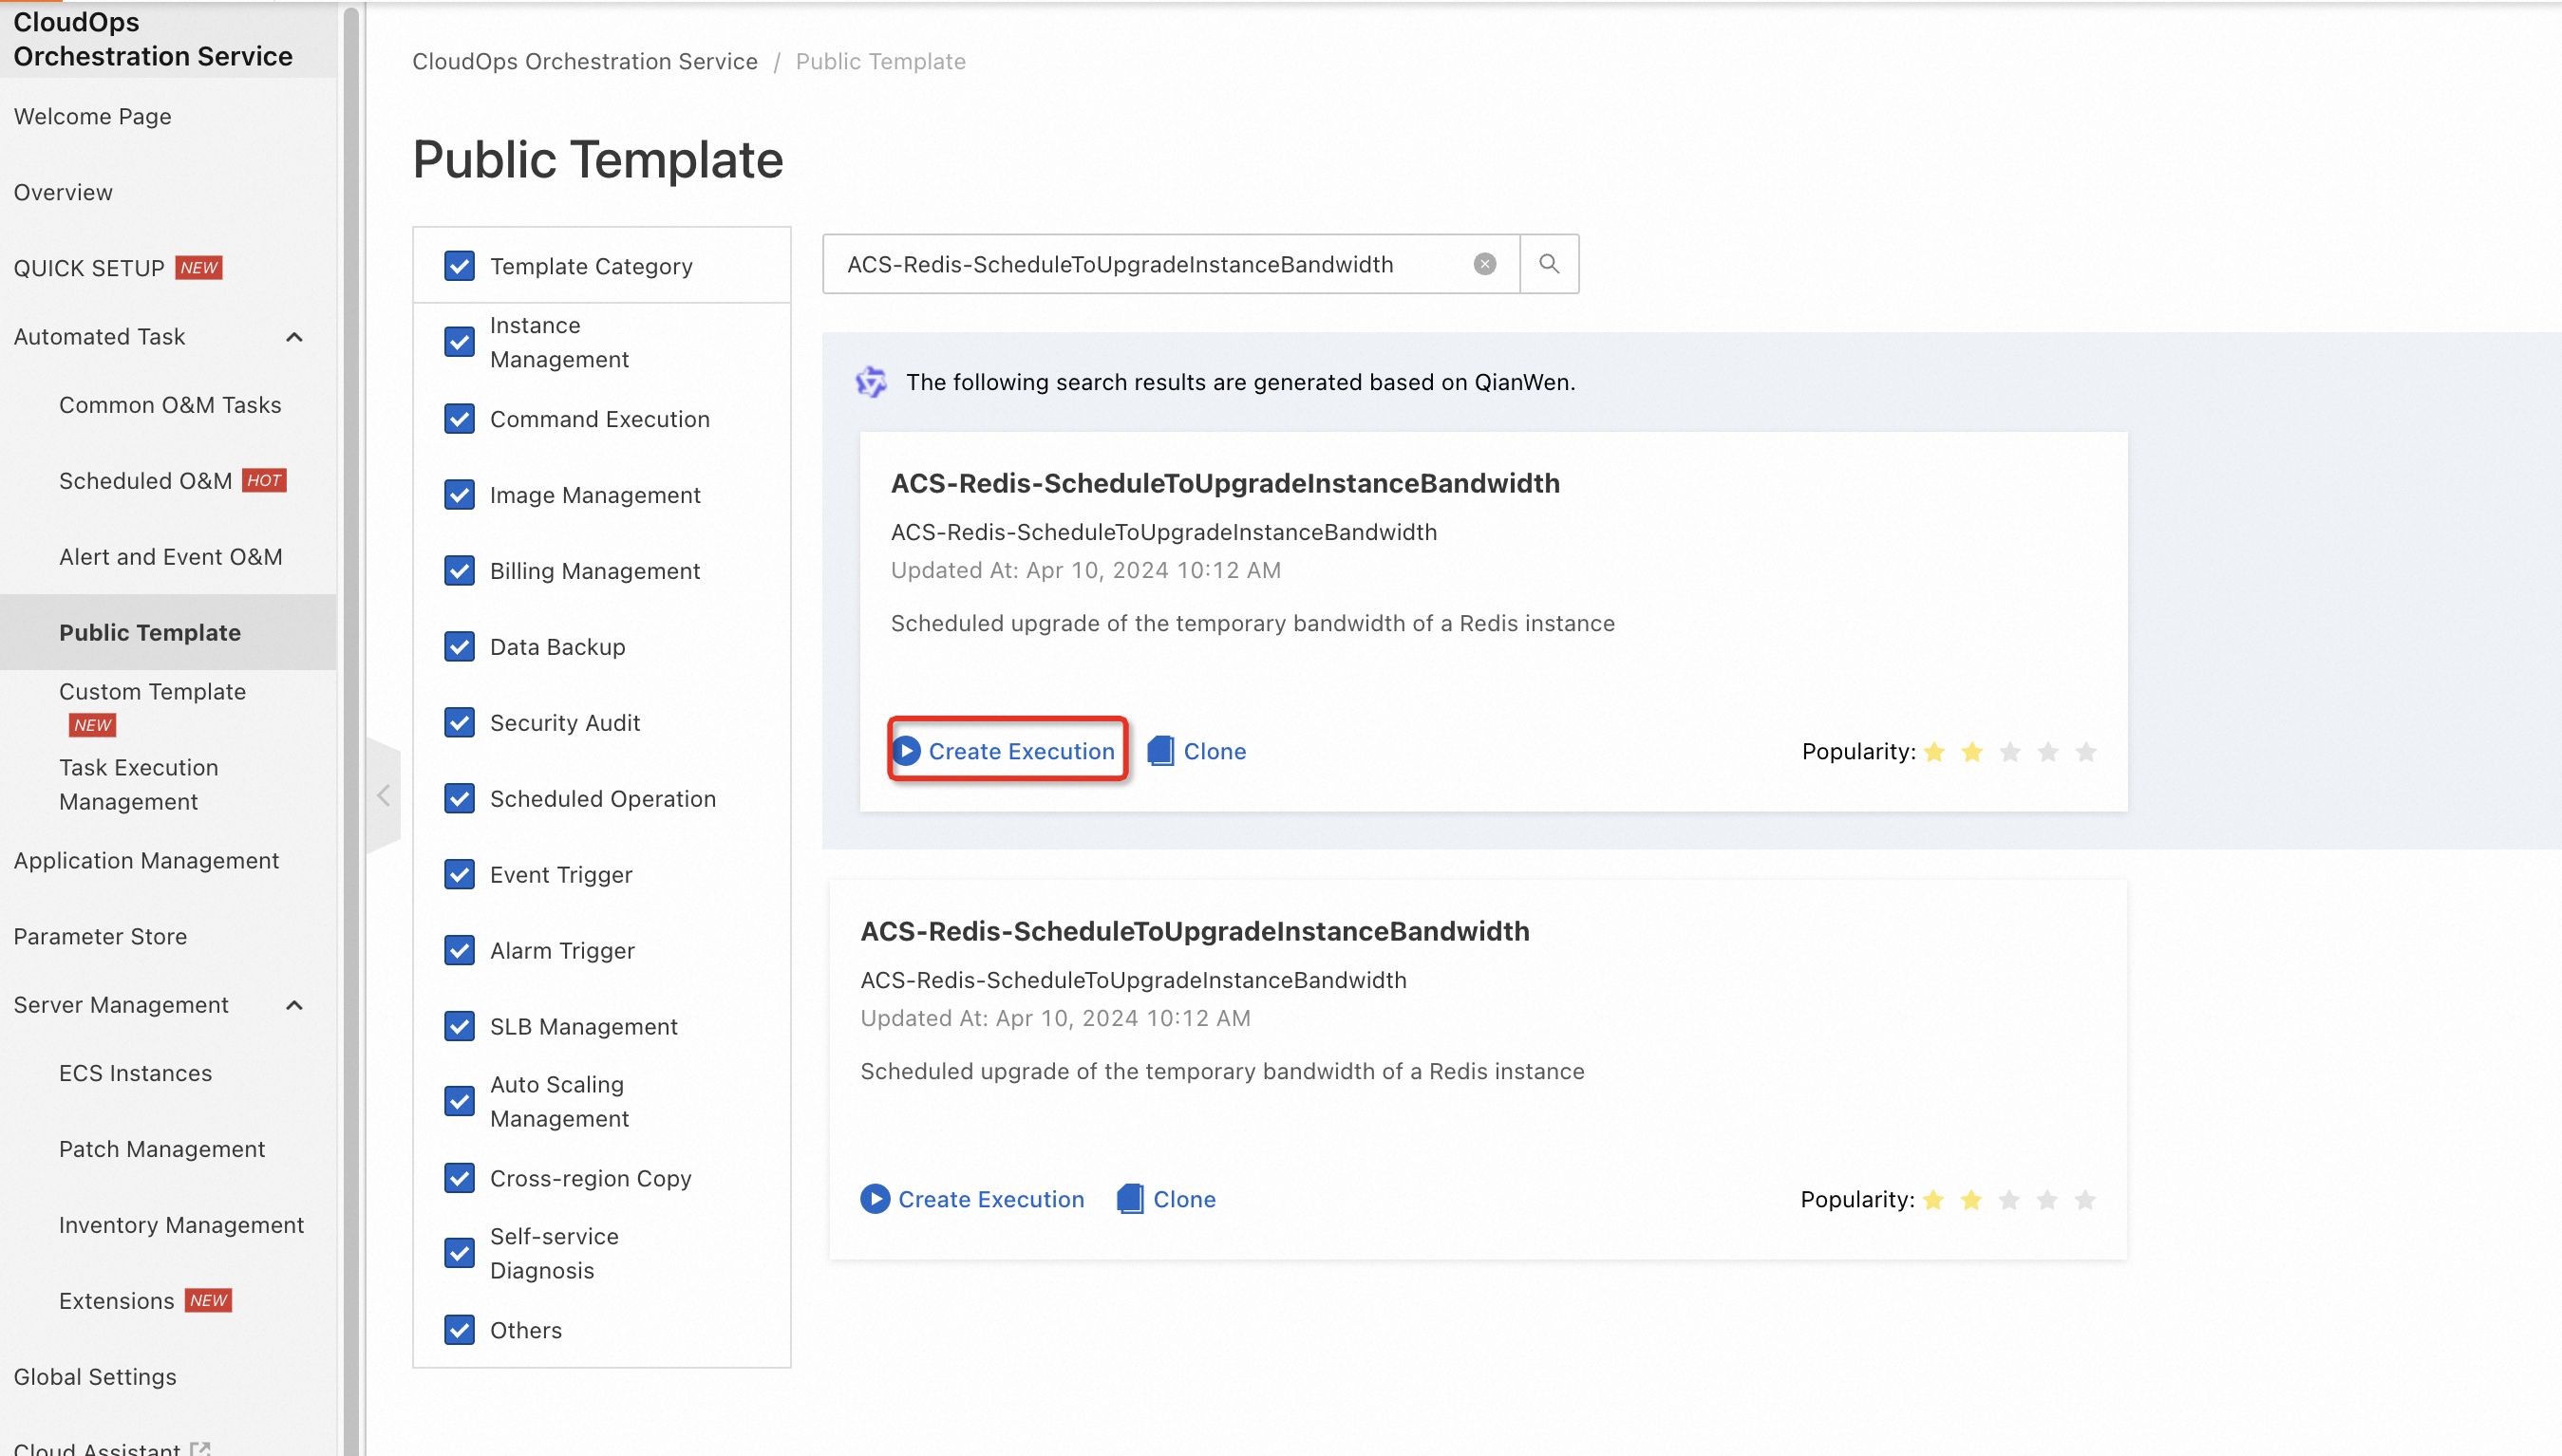2562x1456 pixels.
Task: Click the Clone icon in second template card
Action: click(1130, 1199)
